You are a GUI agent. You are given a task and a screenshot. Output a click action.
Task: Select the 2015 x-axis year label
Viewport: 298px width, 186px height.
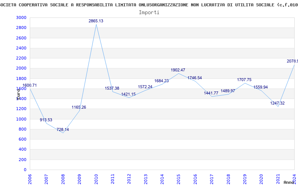(x=178, y=179)
